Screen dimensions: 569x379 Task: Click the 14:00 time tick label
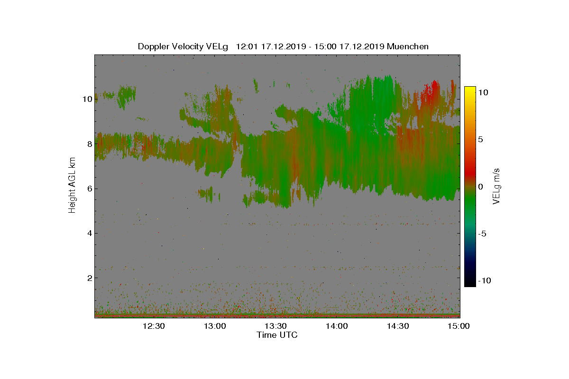pos(337,326)
